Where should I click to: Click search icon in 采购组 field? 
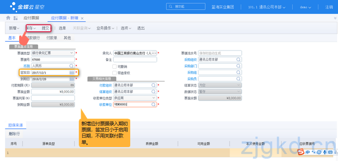(238, 72)
